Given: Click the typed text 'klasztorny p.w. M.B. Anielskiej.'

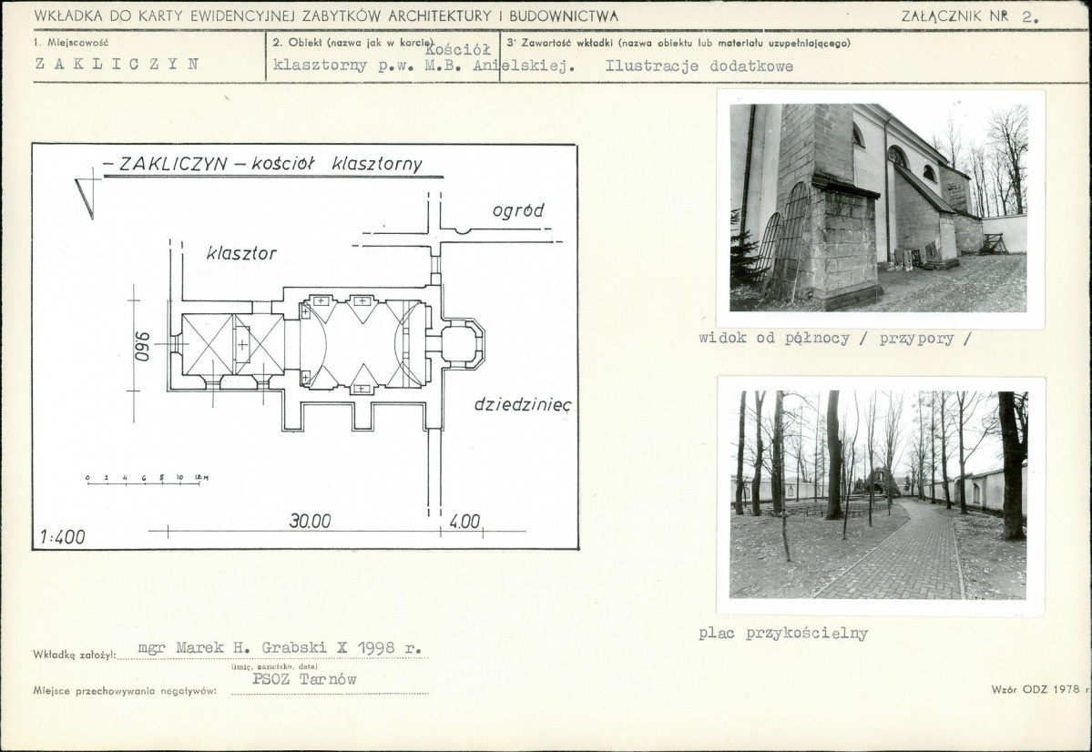Looking at the screenshot, I should (424, 66).
